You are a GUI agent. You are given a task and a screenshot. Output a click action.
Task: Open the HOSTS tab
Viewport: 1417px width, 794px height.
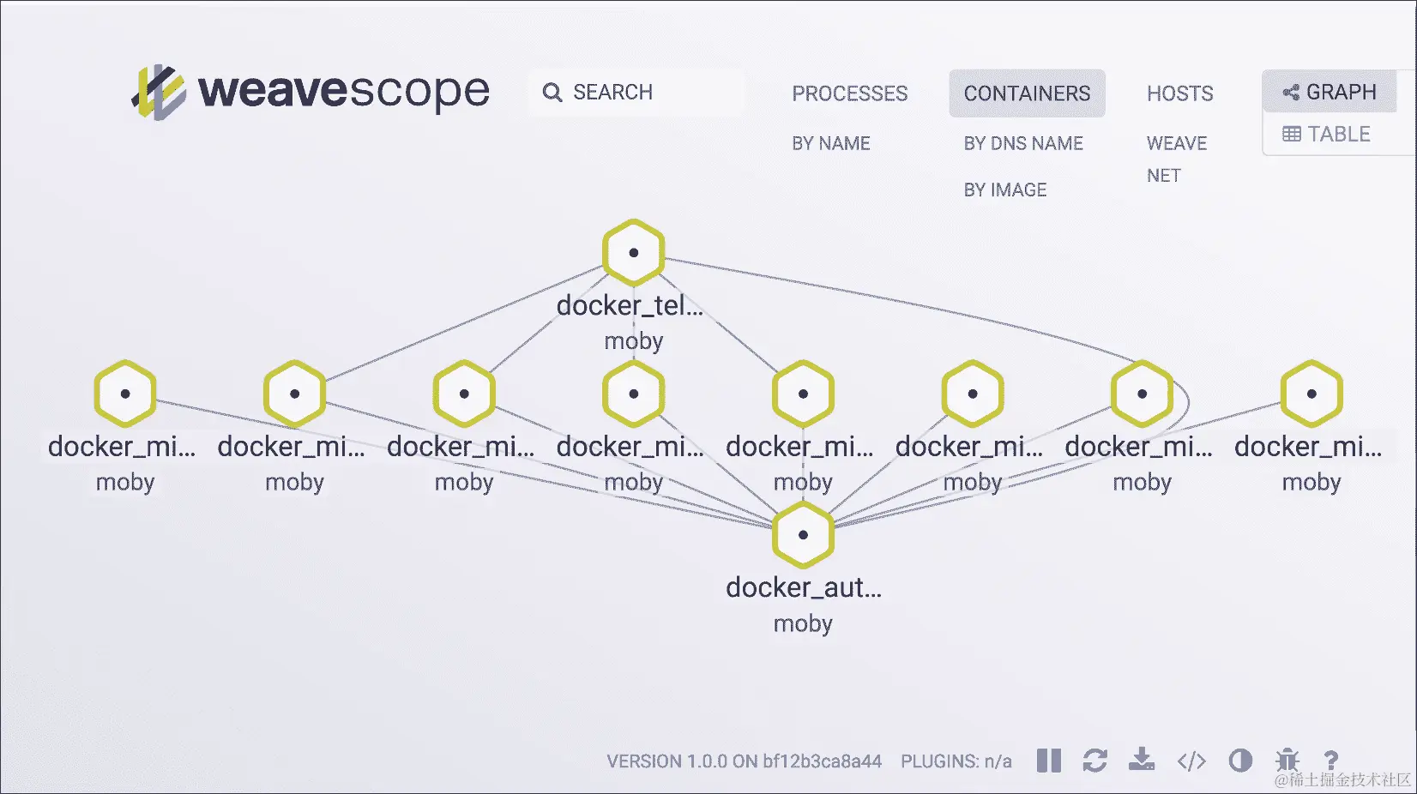pyautogui.click(x=1179, y=93)
